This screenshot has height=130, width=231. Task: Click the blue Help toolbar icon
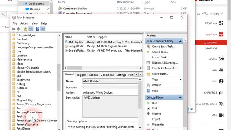(x=38, y=29)
